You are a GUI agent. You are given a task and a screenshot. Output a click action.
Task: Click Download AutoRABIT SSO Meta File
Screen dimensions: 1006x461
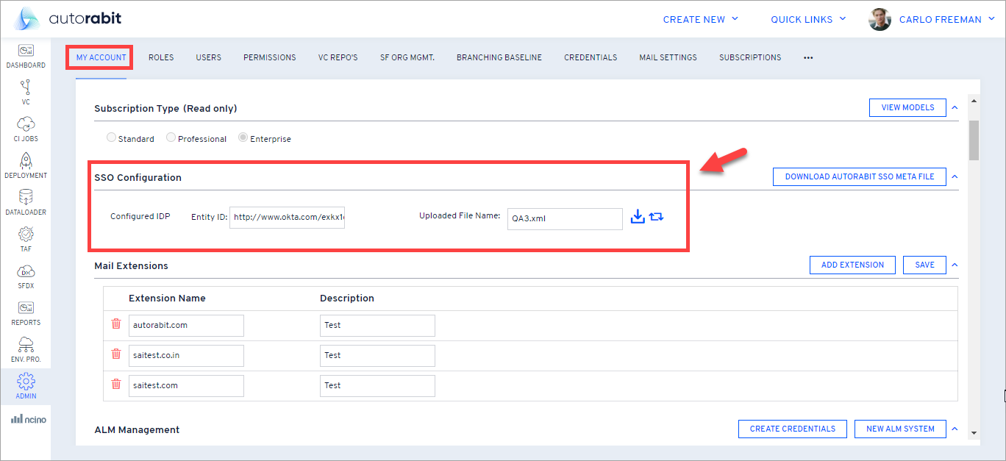point(859,176)
